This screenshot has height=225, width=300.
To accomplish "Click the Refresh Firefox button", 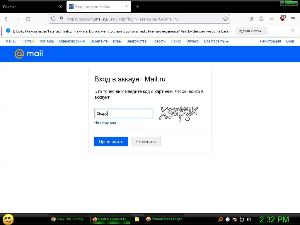I will 251,31.
